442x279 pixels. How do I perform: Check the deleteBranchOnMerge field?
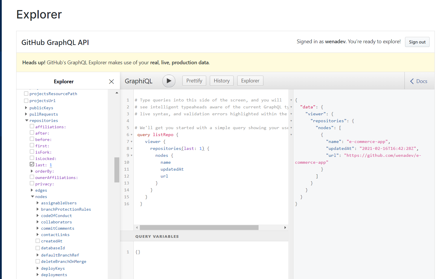pyautogui.click(x=38, y=261)
